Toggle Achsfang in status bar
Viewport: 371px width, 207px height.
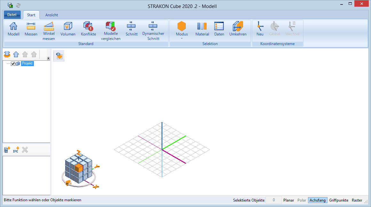pyautogui.click(x=318, y=200)
